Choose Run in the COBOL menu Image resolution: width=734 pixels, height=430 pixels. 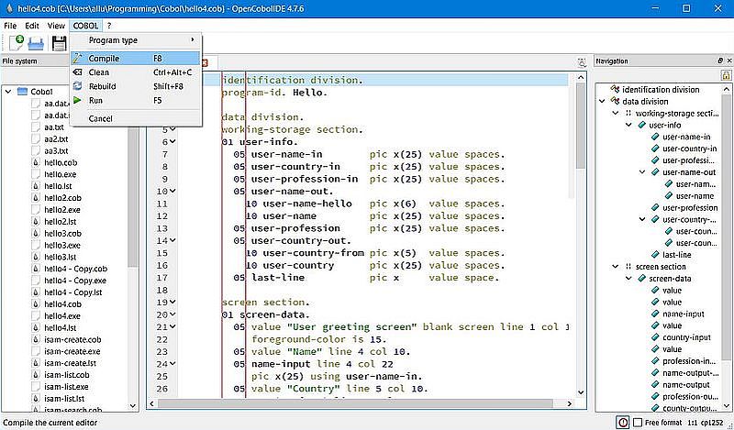(136, 100)
